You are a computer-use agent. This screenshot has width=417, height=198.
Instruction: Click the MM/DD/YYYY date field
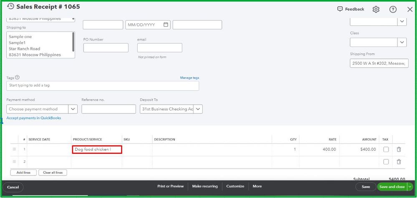(x=147, y=25)
